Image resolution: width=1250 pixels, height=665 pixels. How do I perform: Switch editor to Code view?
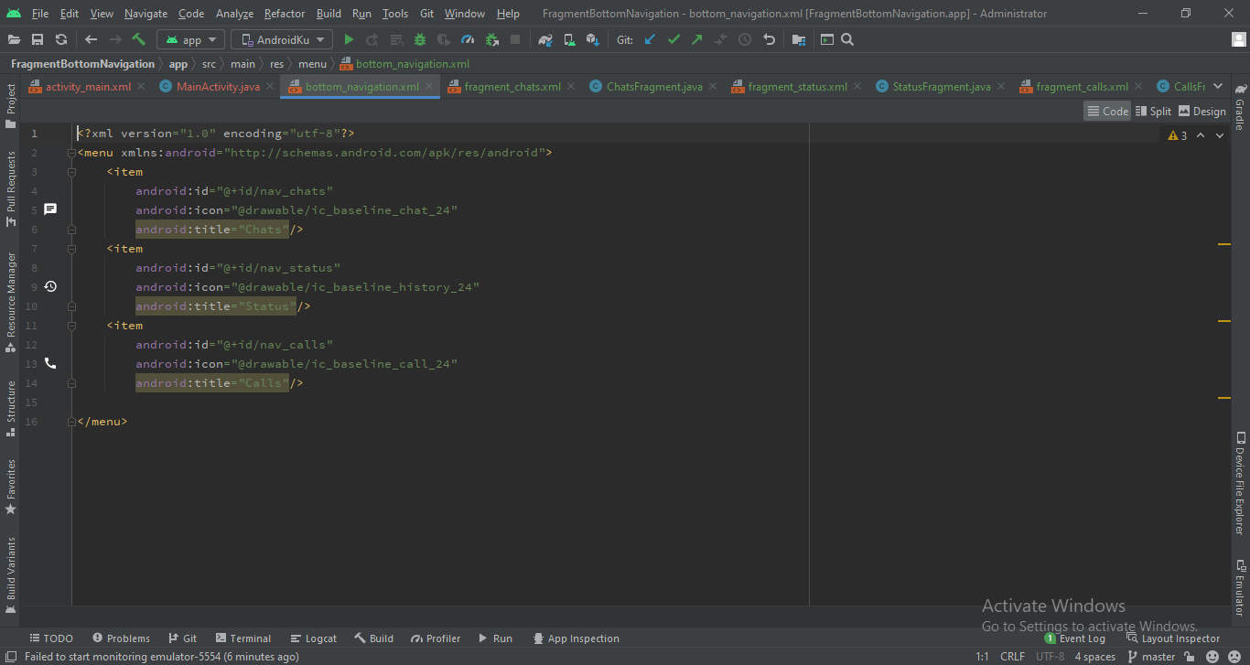1107,111
